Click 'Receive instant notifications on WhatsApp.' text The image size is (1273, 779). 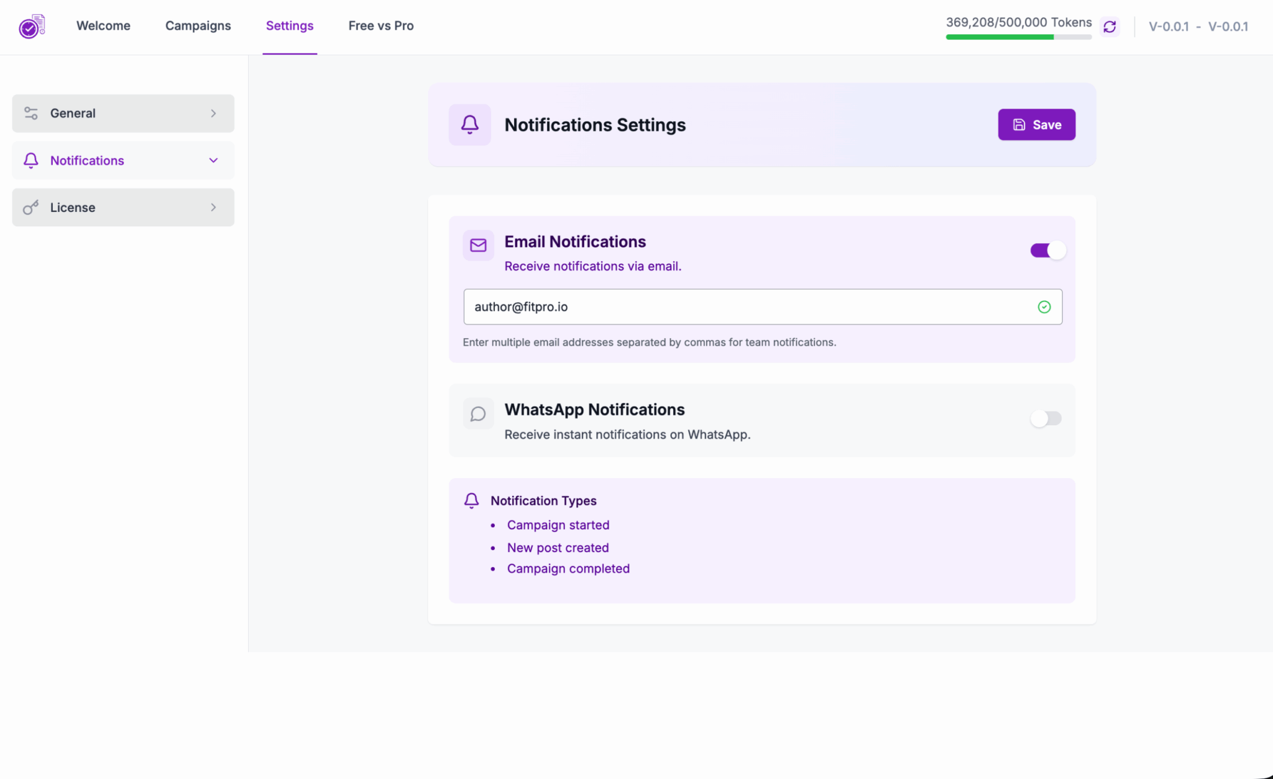627,435
